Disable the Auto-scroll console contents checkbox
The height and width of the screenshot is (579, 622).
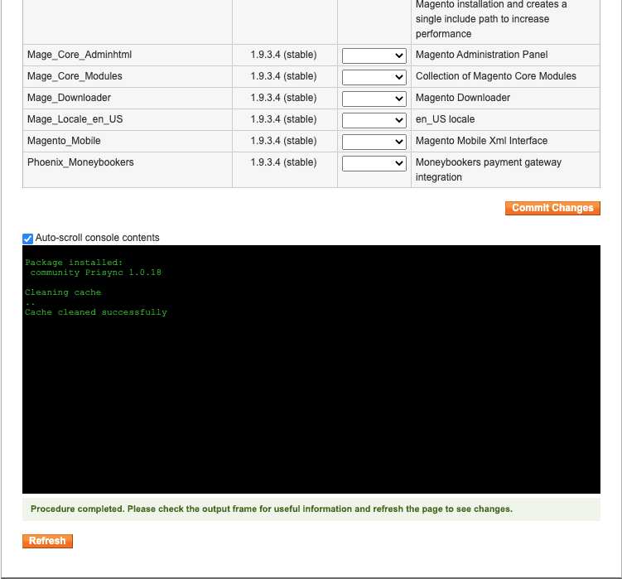28,239
